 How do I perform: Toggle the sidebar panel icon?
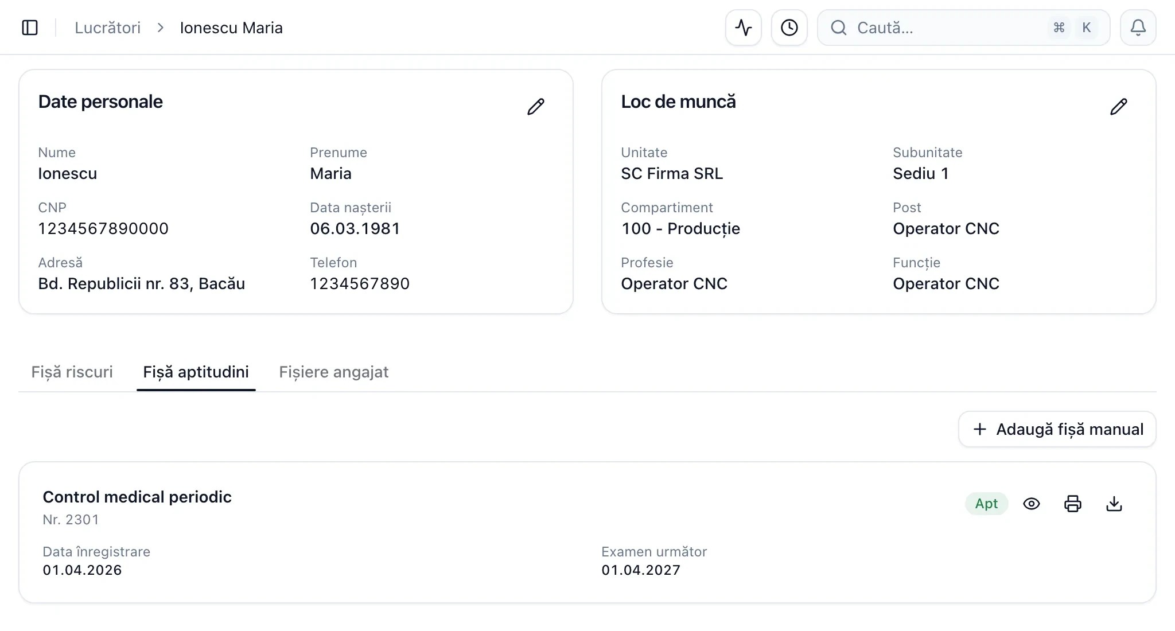pyautogui.click(x=30, y=28)
